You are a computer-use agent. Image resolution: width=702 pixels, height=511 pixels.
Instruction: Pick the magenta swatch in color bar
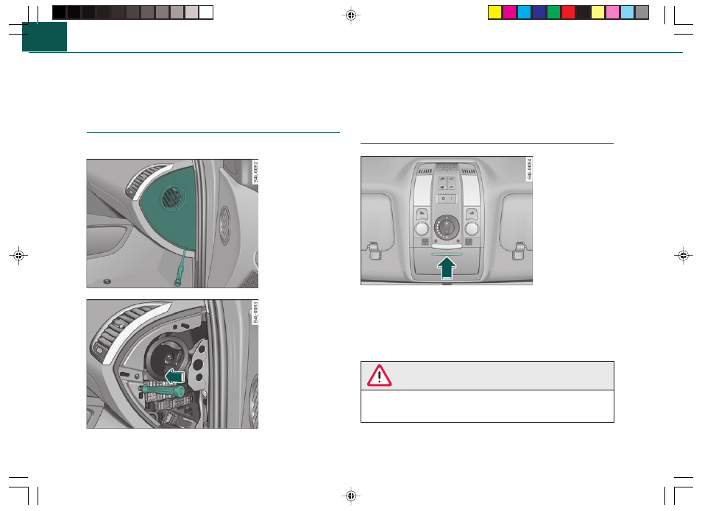[509, 12]
